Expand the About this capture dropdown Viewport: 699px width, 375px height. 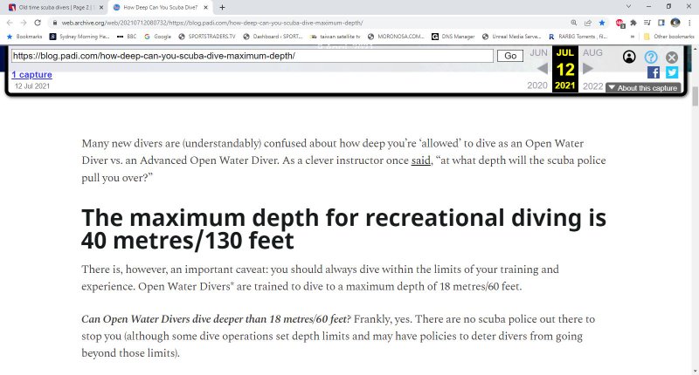(642, 88)
